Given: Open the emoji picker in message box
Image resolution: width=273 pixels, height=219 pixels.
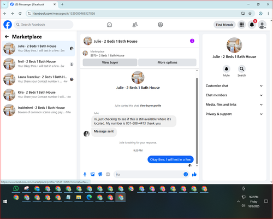Looking at the screenshot, I should click(x=186, y=174).
